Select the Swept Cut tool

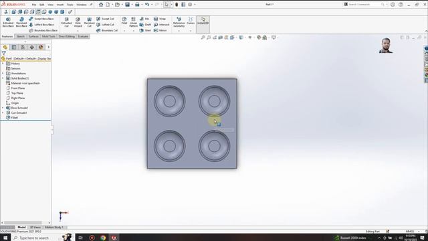pos(105,19)
